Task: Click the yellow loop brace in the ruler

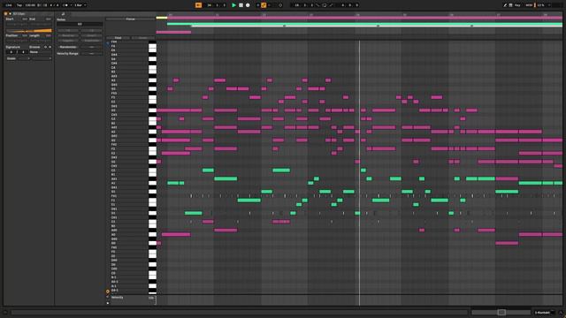Action: [x=162, y=18]
